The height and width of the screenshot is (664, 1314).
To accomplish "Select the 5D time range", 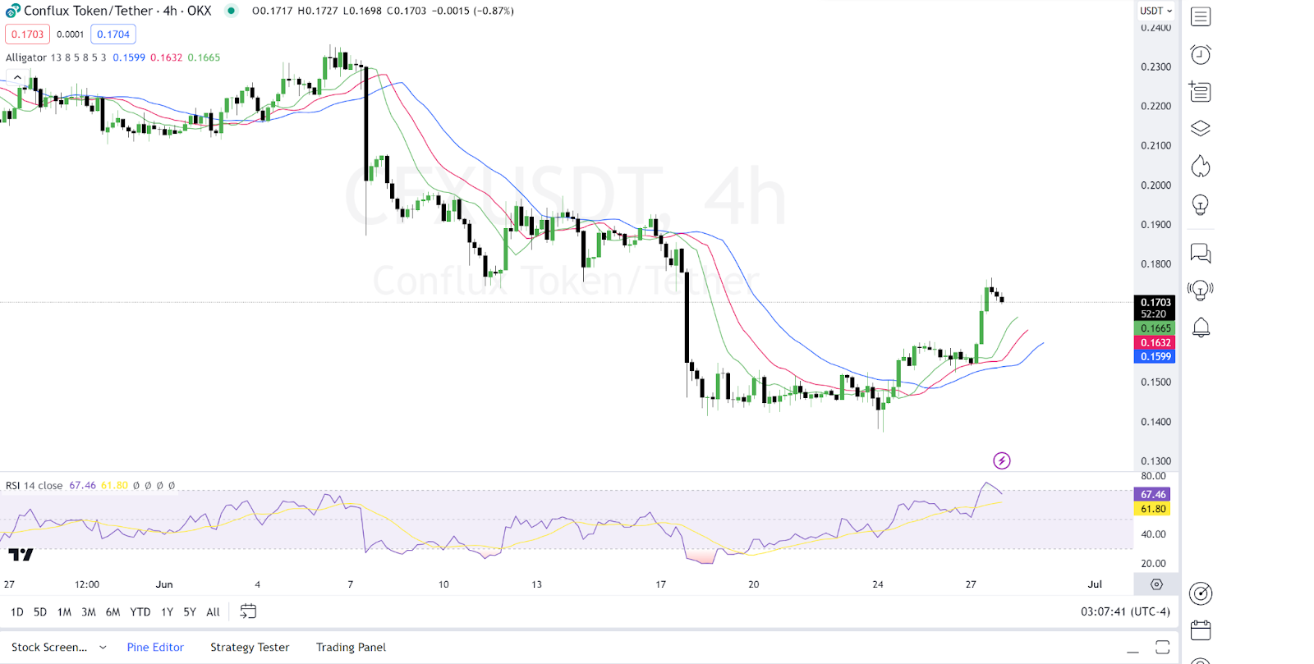I will pyautogui.click(x=39, y=611).
